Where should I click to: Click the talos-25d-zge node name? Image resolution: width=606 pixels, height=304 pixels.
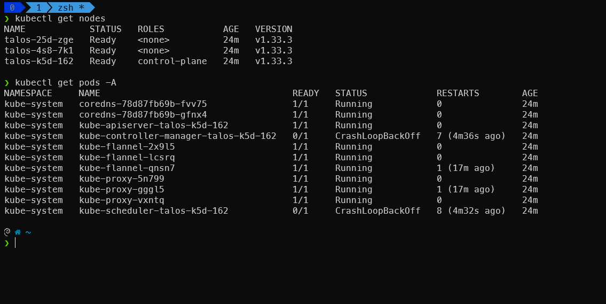[38, 40]
